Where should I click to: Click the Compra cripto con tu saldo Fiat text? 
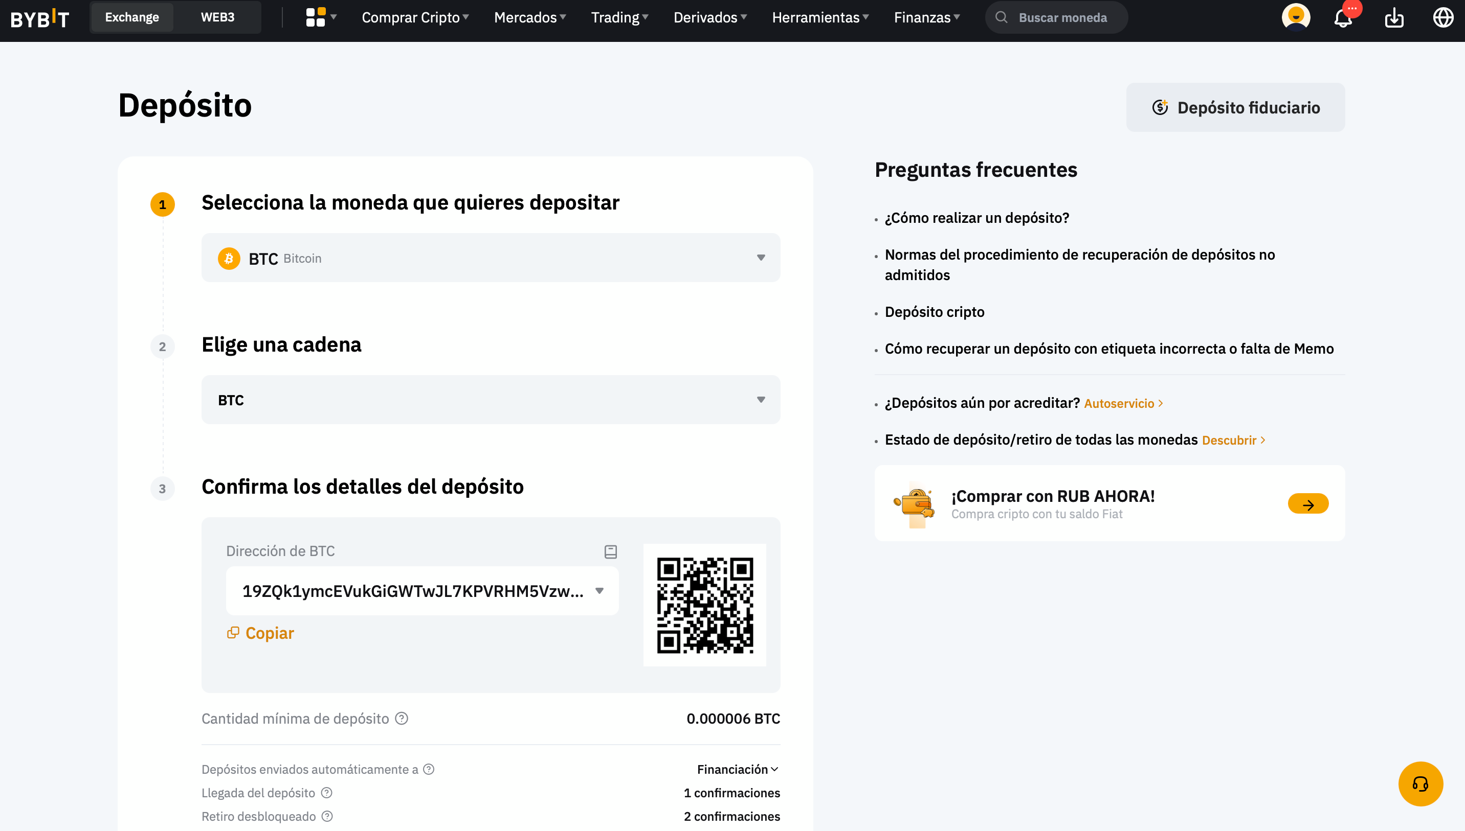click(1037, 514)
